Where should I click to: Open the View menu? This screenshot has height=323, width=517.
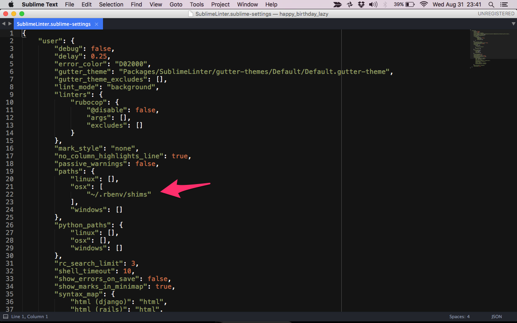tap(156, 4)
